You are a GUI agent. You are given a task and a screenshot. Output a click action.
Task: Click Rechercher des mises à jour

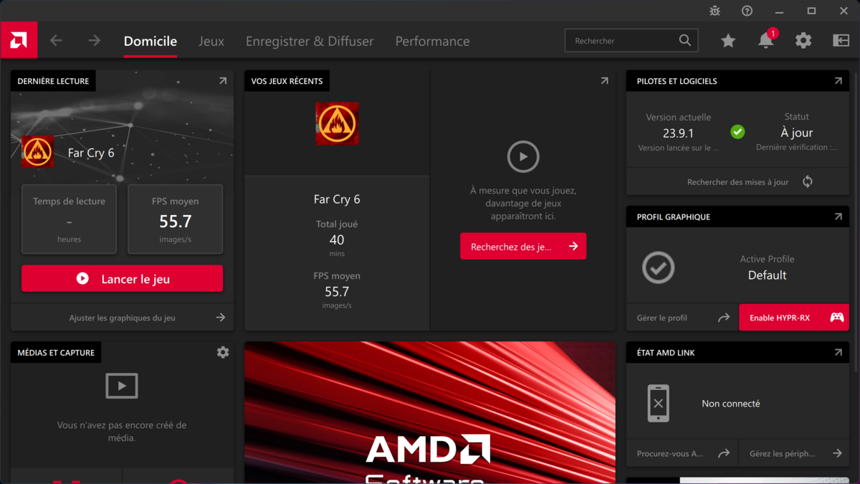[x=737, y=181]
